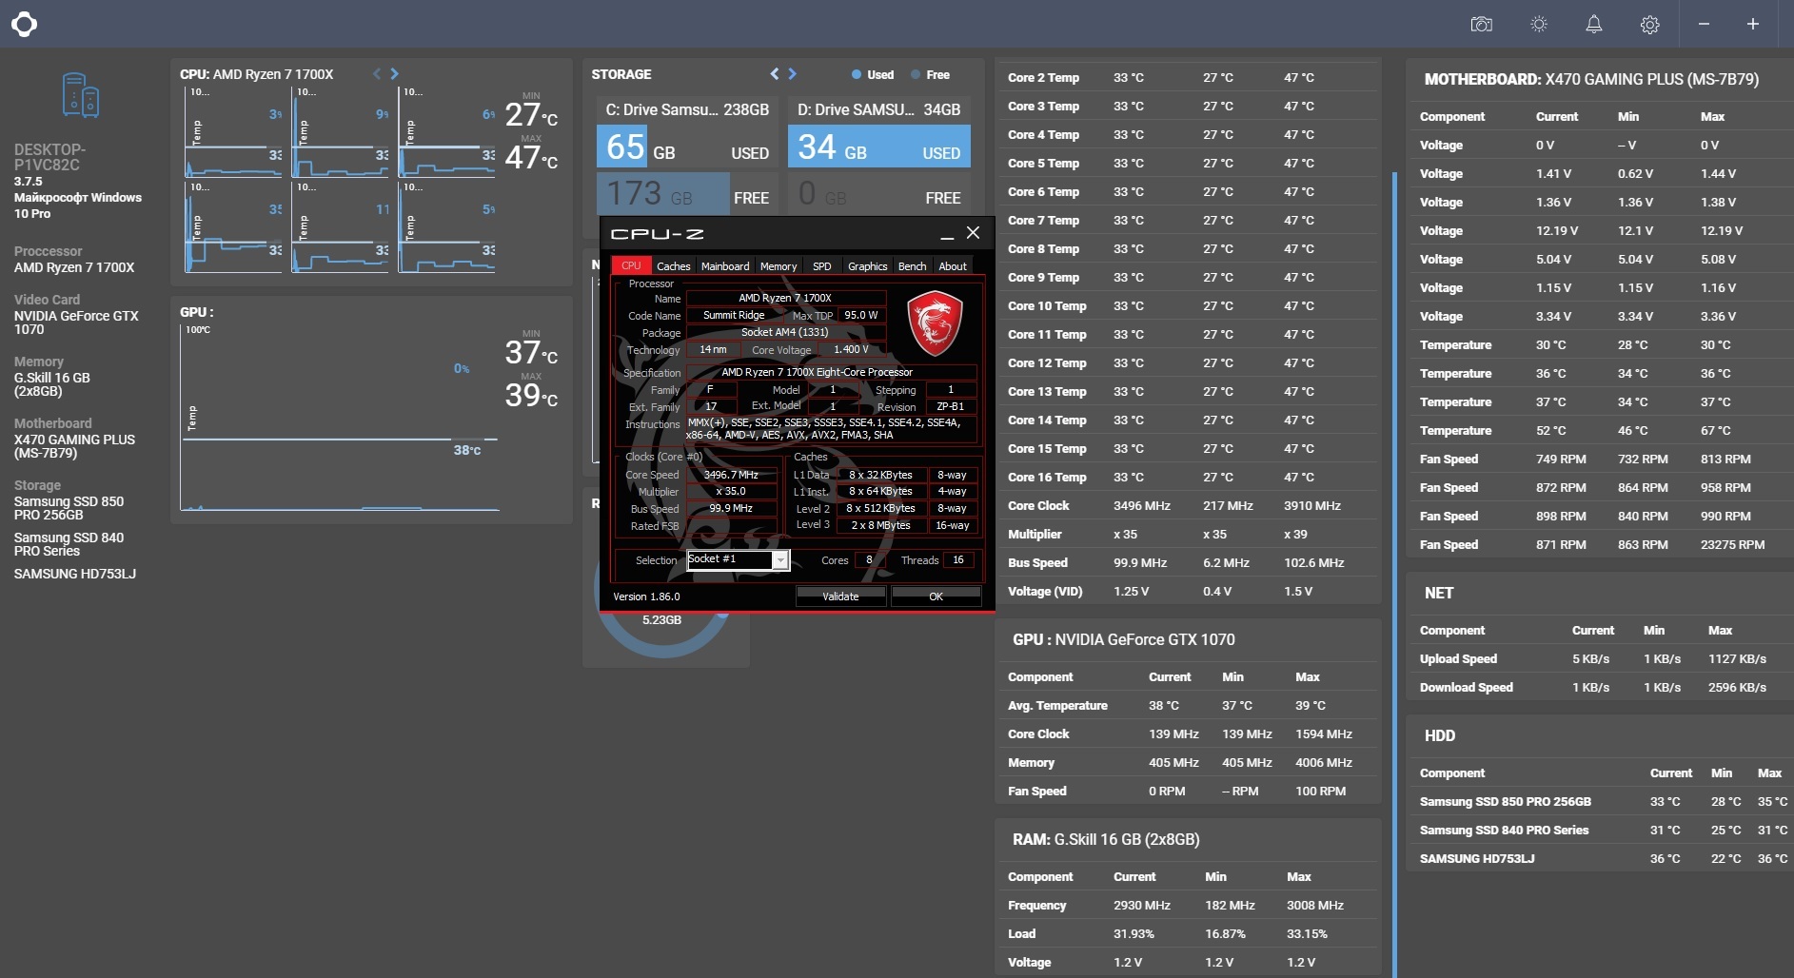Click 'Version 1.86.0' text in CPU-Z
Screen dimensions: 1794x978
click(646, 597)
